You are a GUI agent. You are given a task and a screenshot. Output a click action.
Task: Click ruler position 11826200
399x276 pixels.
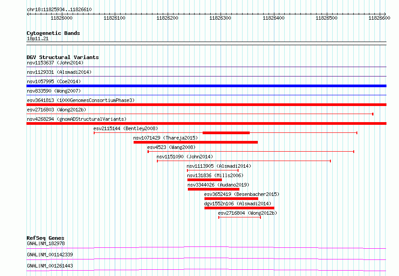[x=167, y=18]
